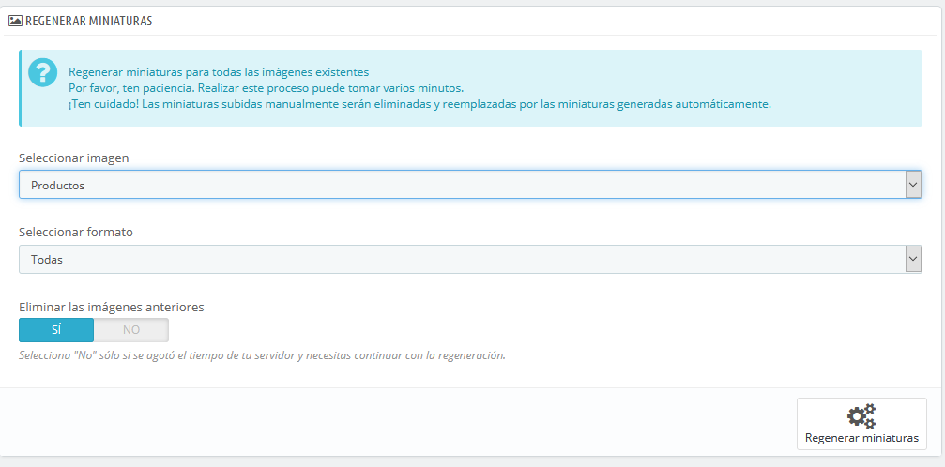Click the arrow of the Todas dropdown
This screenshot has width=945, height=467.
pos(913,259)
